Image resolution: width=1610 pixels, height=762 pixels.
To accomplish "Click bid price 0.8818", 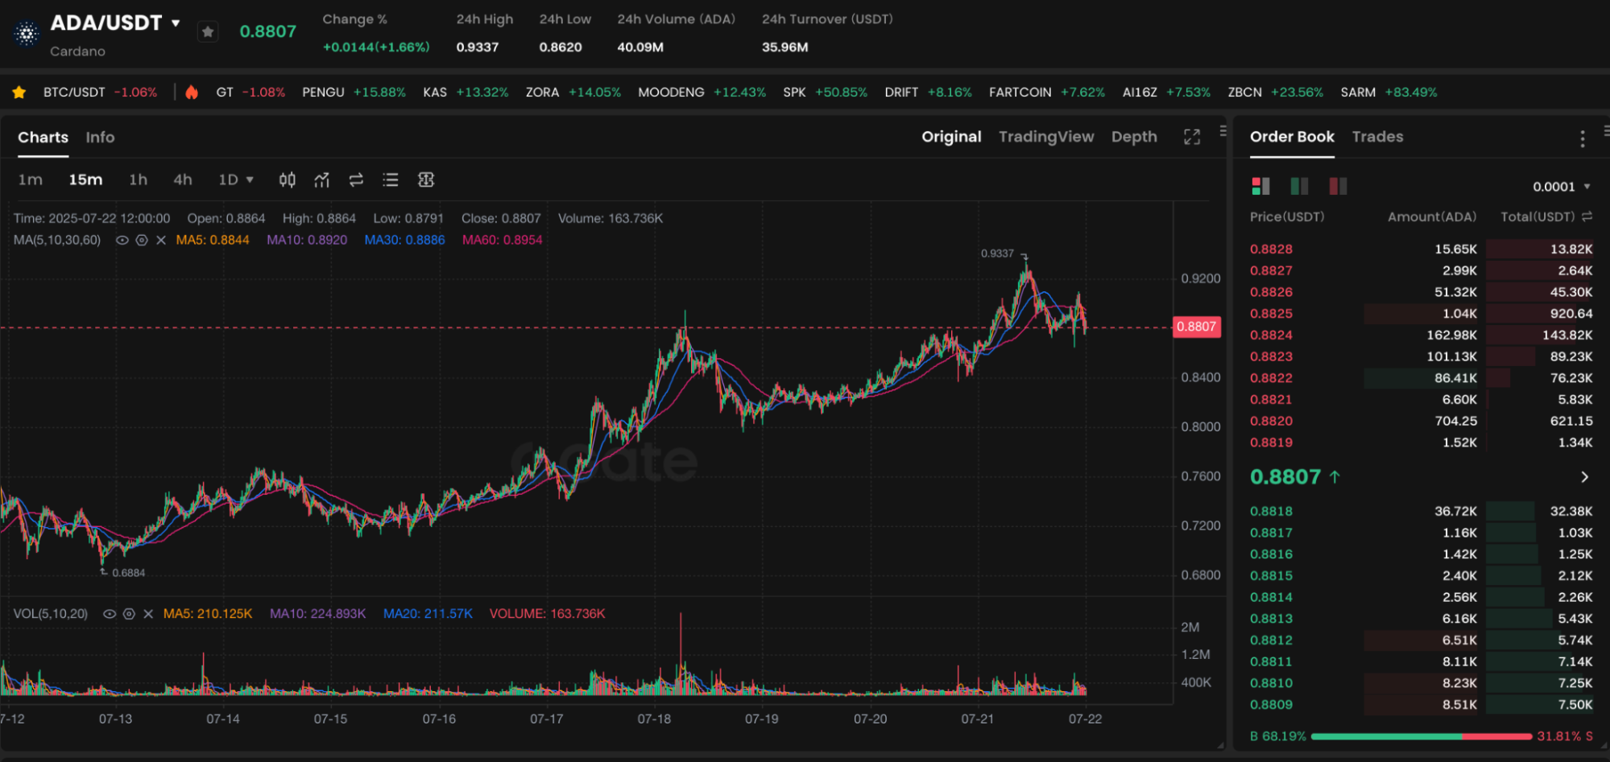I will (1271, 511).
